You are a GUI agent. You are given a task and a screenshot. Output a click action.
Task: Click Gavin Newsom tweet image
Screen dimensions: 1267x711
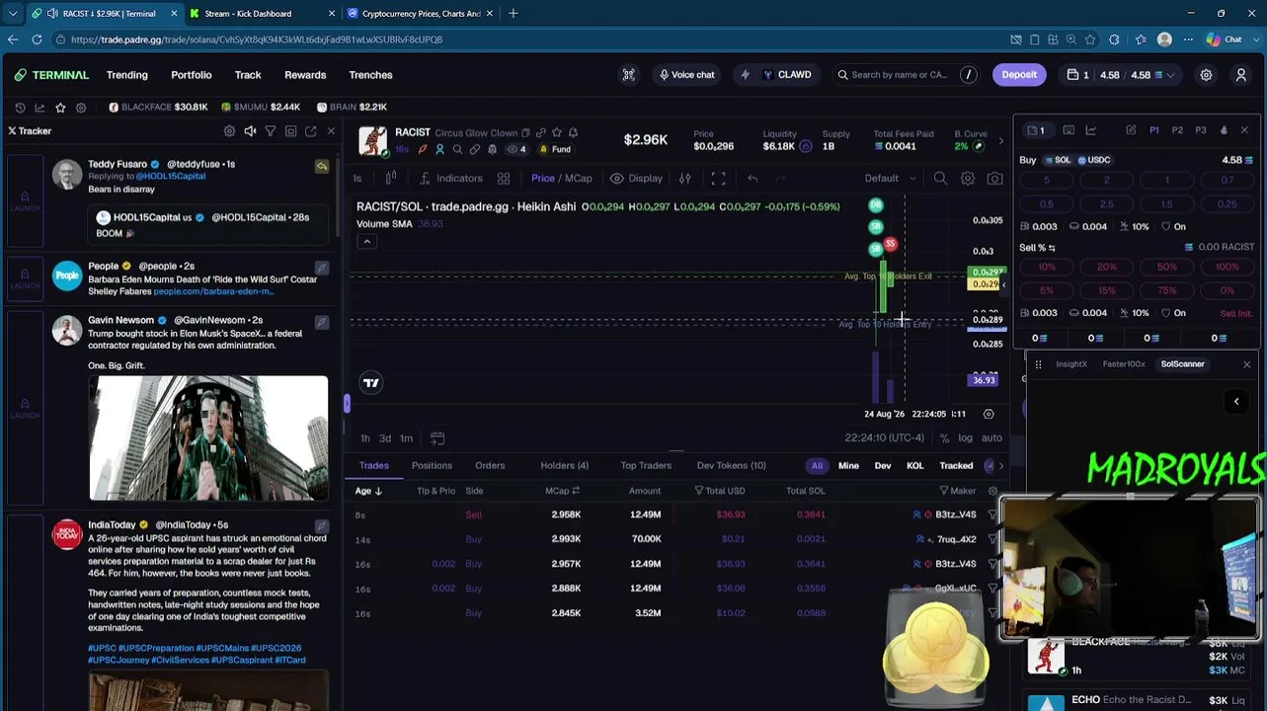(x=208, y=437)
